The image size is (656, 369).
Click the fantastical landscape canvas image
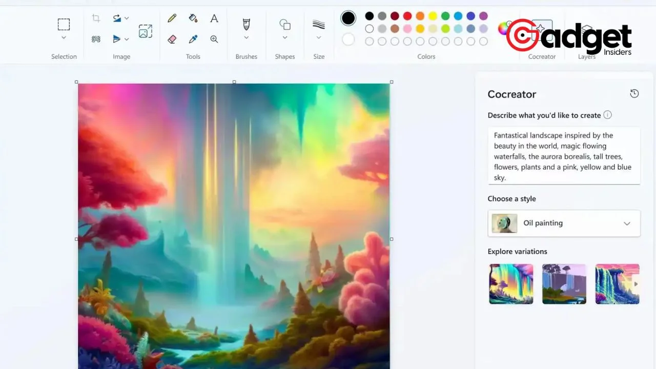(x=234, y=226)
